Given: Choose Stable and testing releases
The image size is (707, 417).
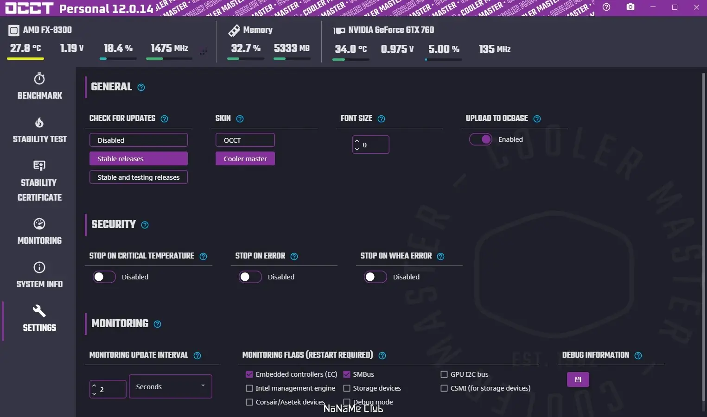Looking at the screenshot, I should coord(139,177).
